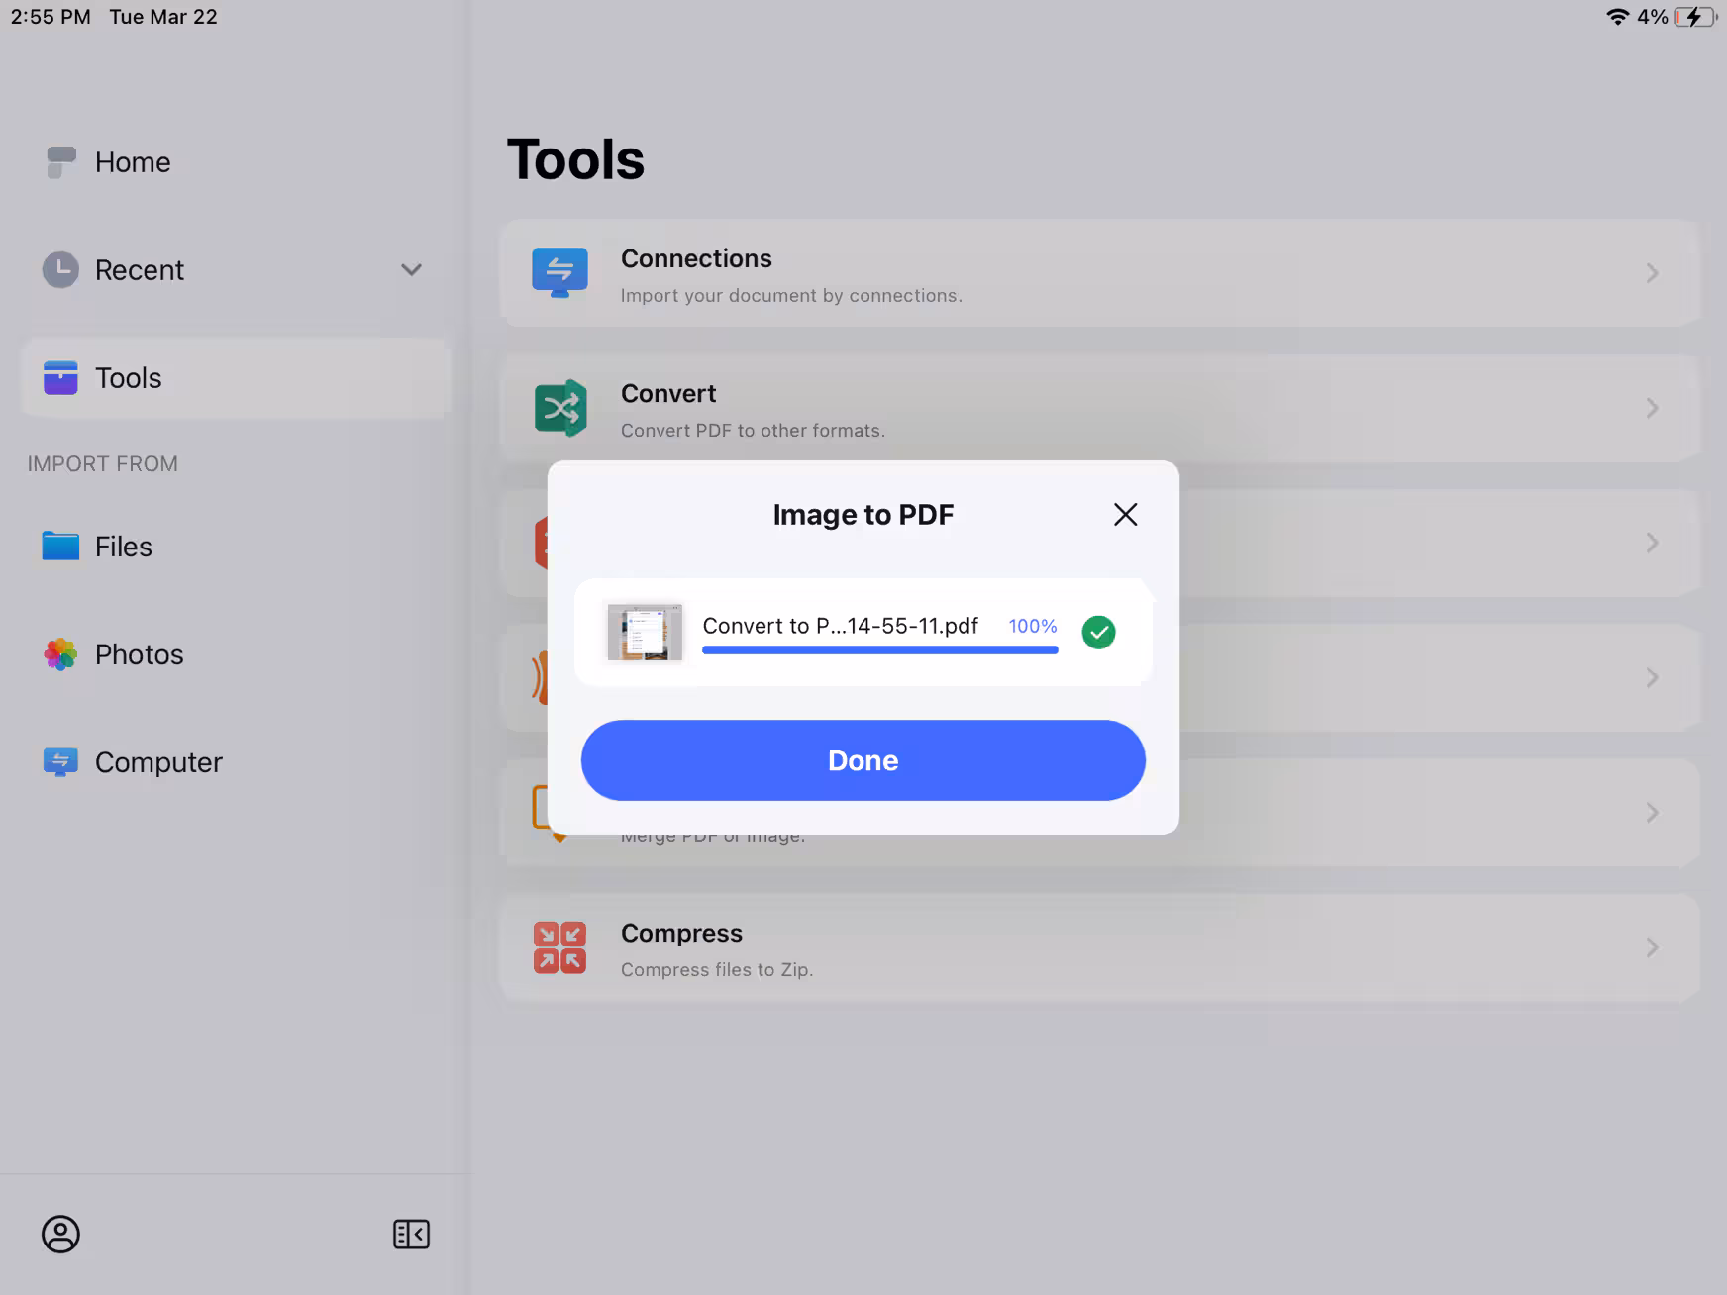Open the converted file thumbnail
The height and width of the screenshot is (1295, 1727).
[x=645, y=632]
